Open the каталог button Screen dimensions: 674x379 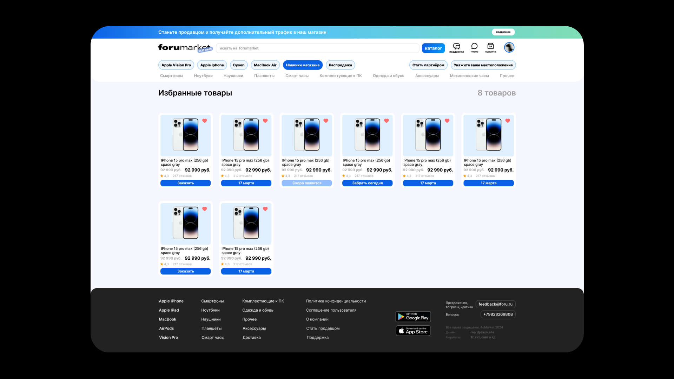coord(433,48)
